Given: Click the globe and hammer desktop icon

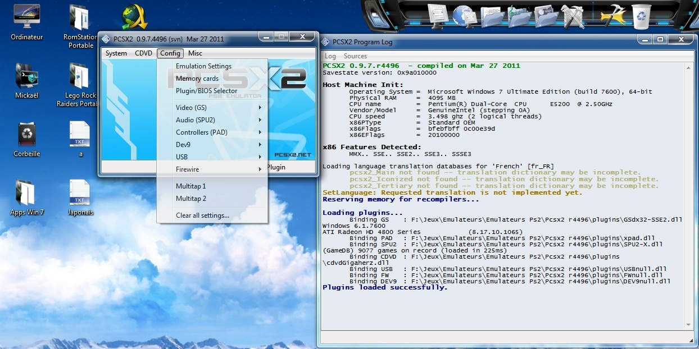Looking at the screenshot, I should coord(134,17).
